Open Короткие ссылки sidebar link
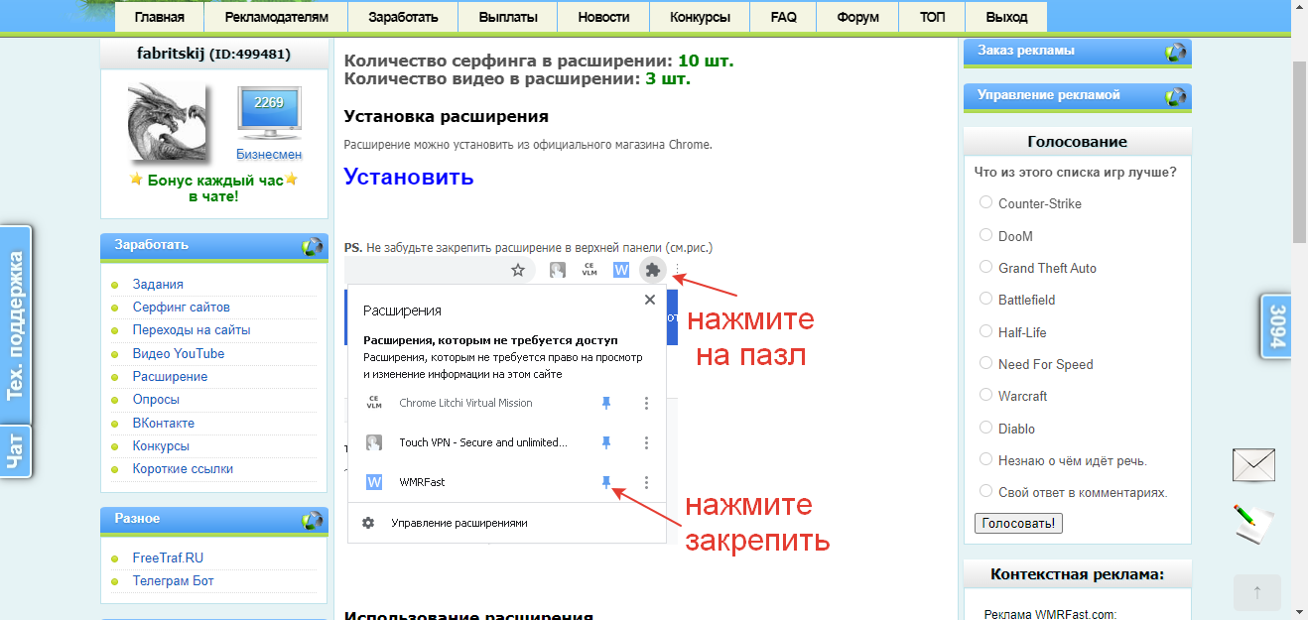Viewport: 1308px width, 620px height. 183,469
